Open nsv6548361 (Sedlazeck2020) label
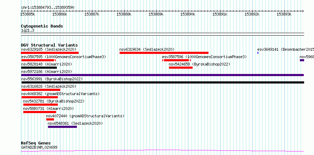 coord(75,123)
